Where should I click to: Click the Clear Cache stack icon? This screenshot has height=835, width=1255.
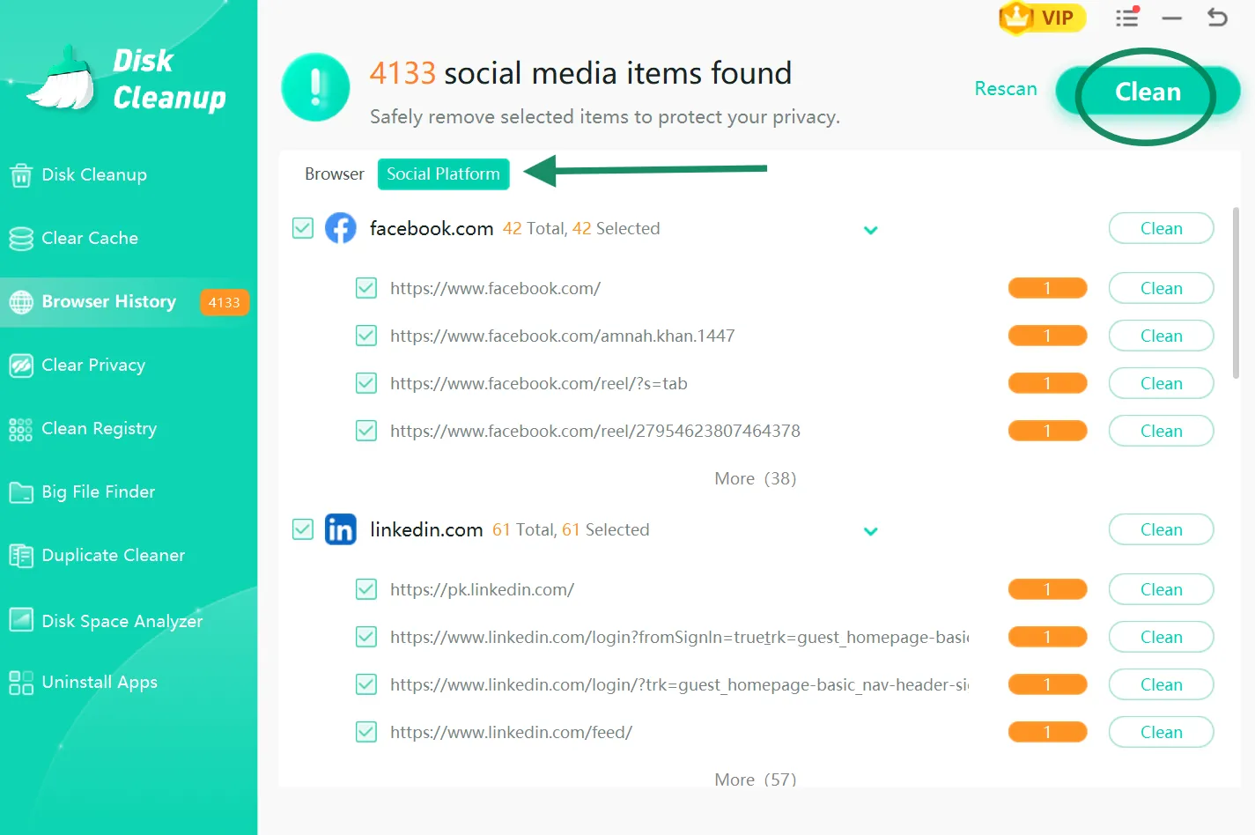point(21,239)
